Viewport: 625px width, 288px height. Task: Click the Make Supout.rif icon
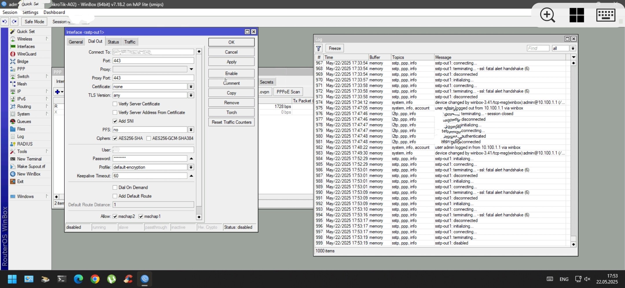pyautogui.click(x=13, y=167)
